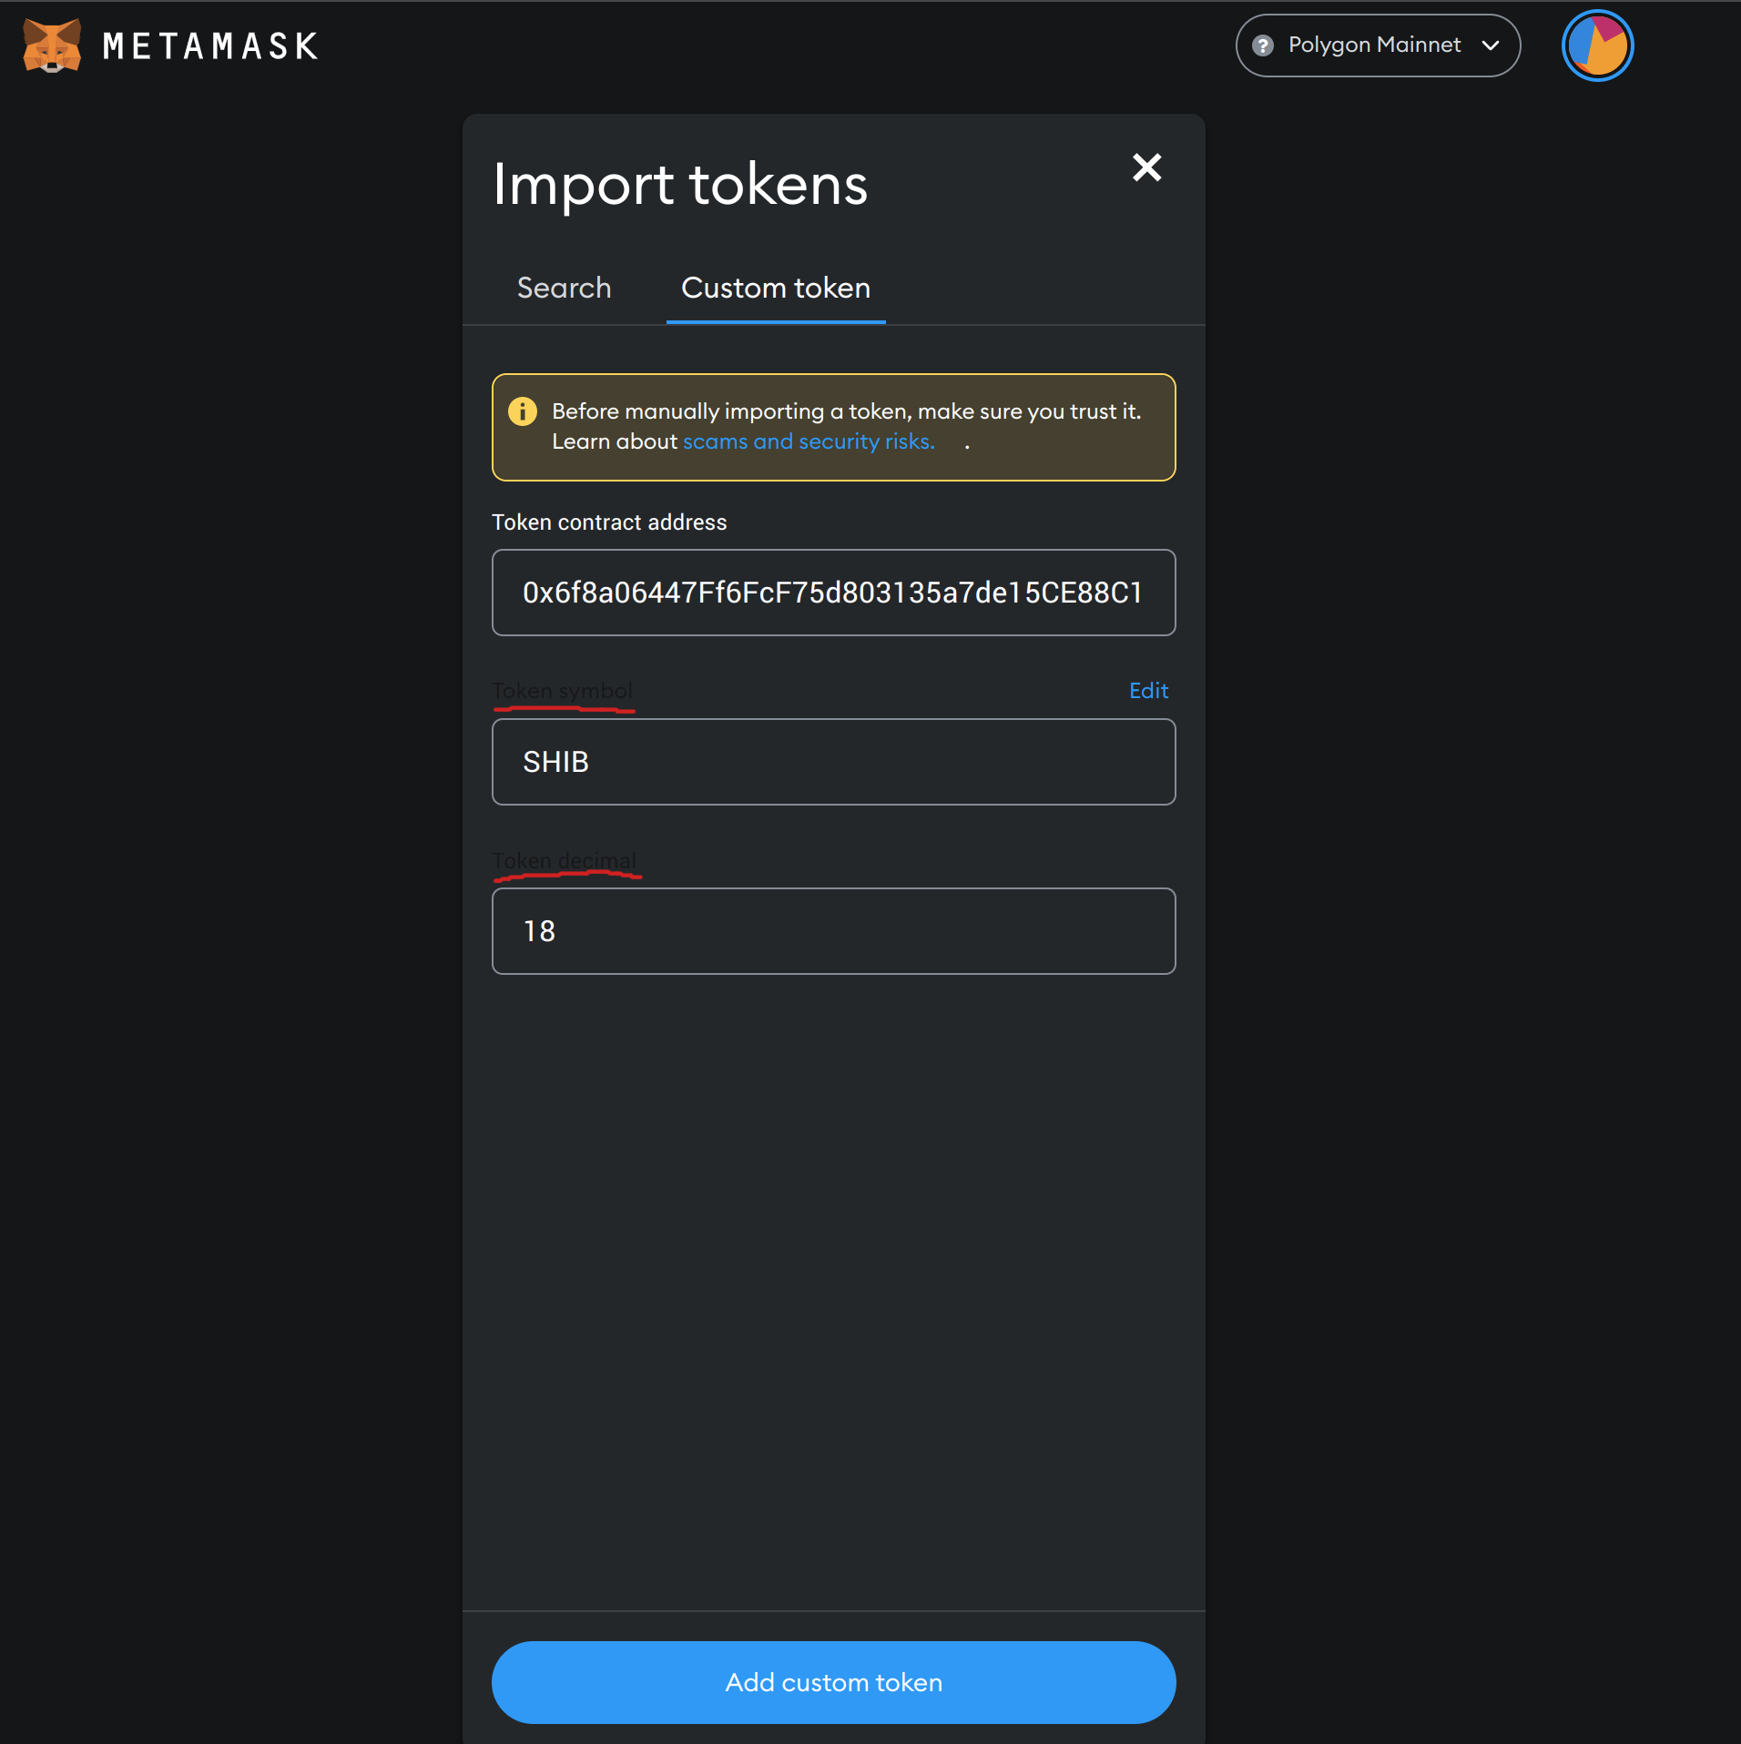This screenshot has height=1744, width=1741.
Task: Click the Import tokens heading
Action: coord(679,185)
